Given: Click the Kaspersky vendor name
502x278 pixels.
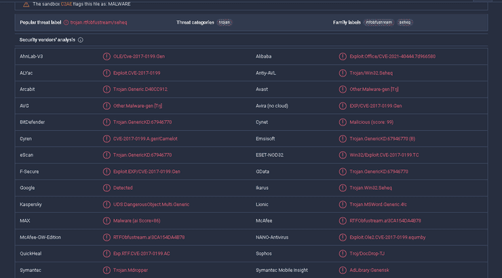Looking at the screenshot, I should [31, 204].
